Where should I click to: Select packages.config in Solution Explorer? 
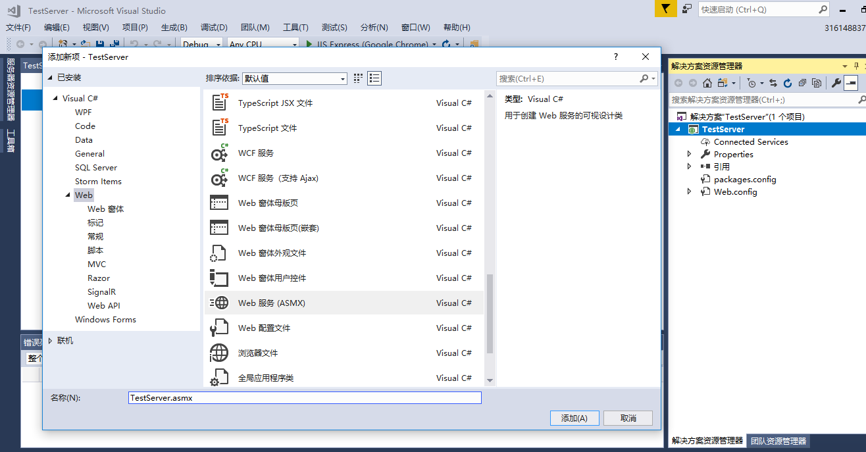pyautogui.click(x=745, y=179)
